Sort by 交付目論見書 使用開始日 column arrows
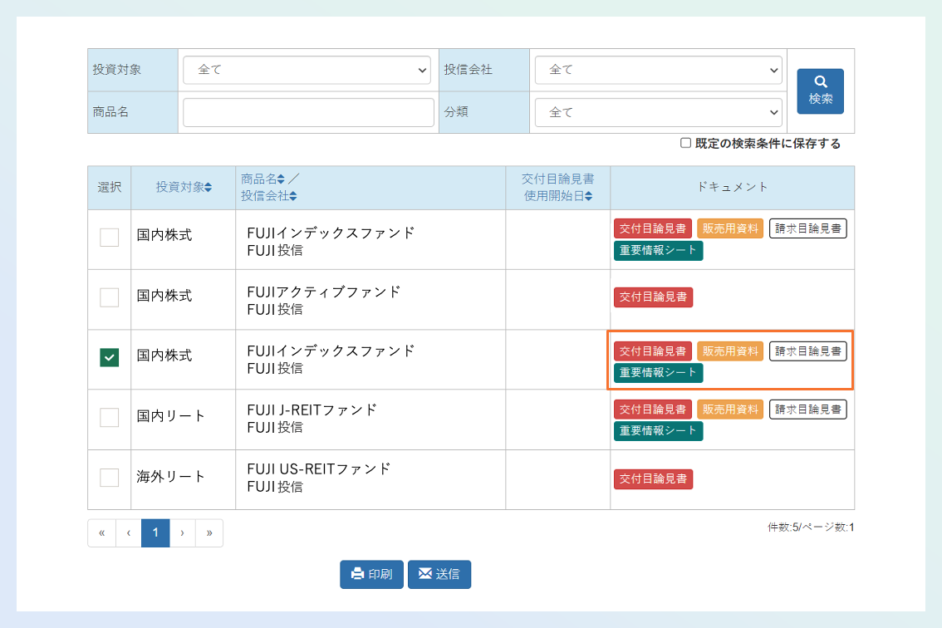942x628 pixels. [x=588, y=197]
